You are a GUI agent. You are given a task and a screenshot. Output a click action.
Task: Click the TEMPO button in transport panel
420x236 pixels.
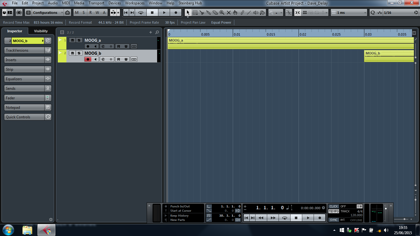pos(334,211)
